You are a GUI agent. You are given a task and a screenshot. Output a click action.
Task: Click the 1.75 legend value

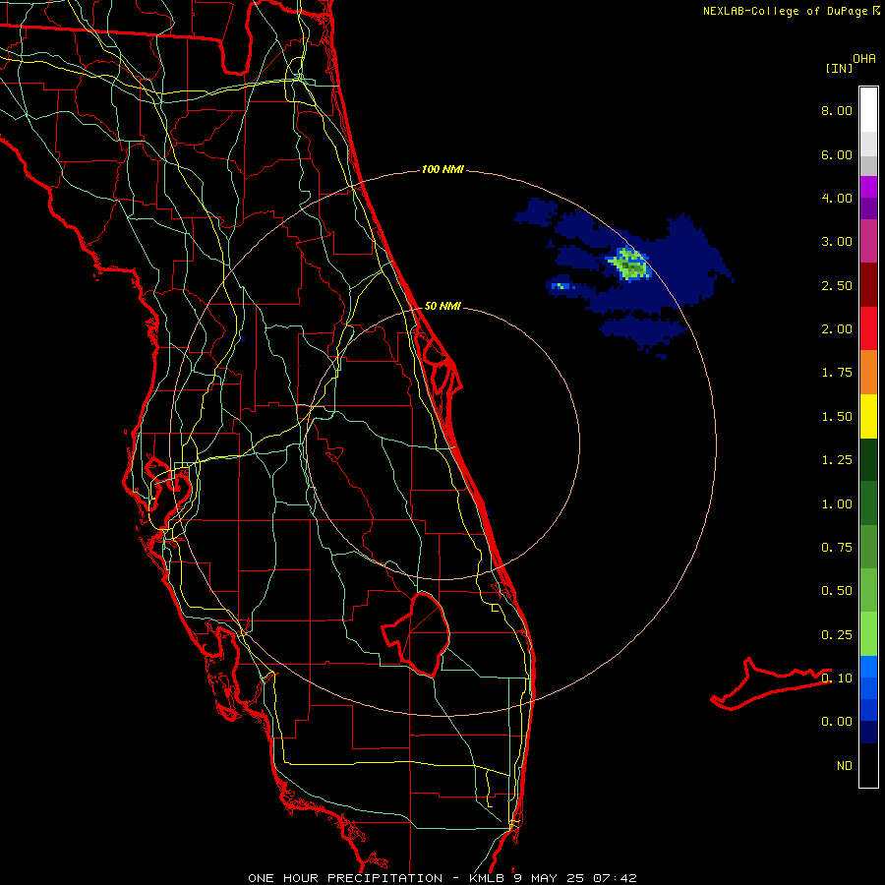pyautogui.click(x=837, y=373)
